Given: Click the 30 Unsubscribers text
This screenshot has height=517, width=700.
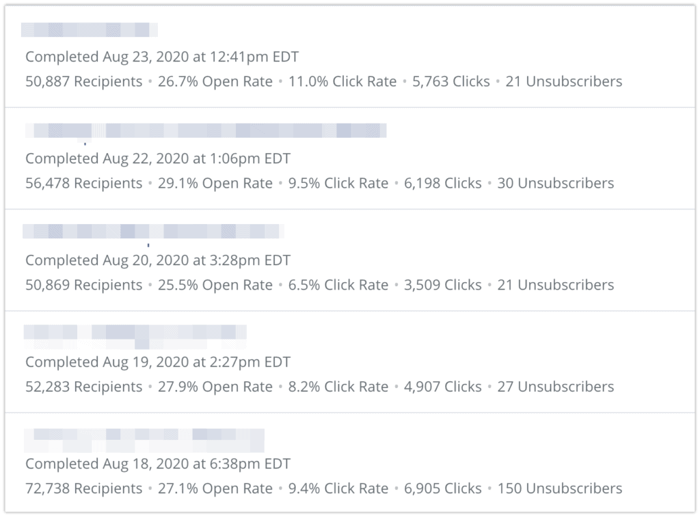Looking at the screenshot, I should 555,183.
